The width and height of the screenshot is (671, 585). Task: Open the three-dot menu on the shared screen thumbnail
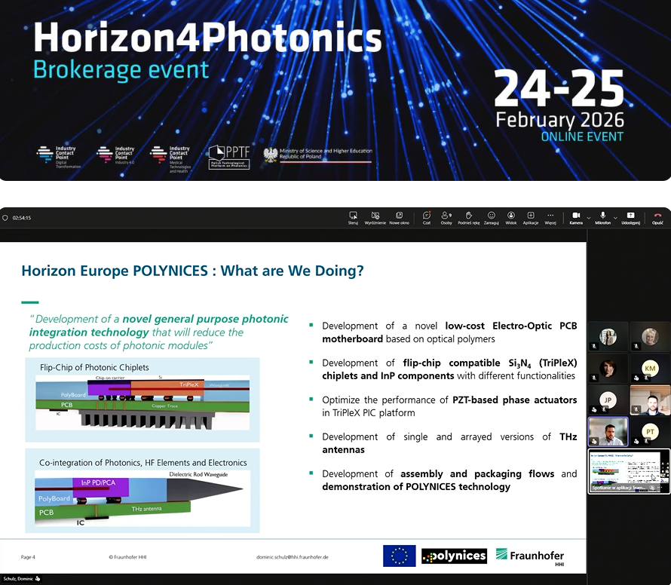pos(661,488)
